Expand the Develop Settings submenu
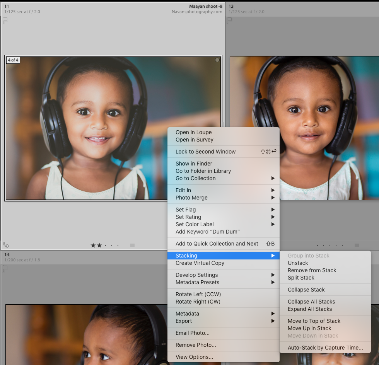 [224, 275]
